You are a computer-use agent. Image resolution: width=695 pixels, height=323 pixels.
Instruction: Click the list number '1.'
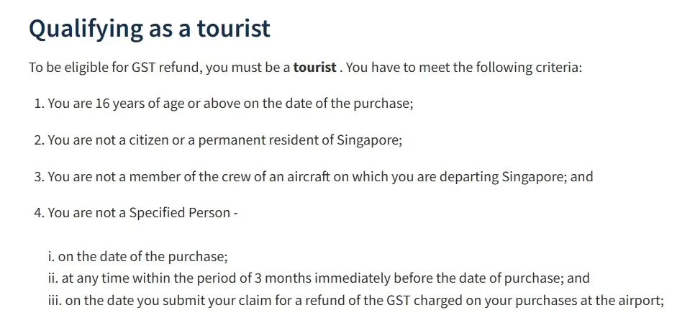tap(40, 104)
